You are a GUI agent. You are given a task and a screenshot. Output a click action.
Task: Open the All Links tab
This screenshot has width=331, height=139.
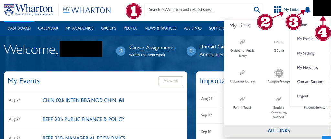click(x=193, y=28)
